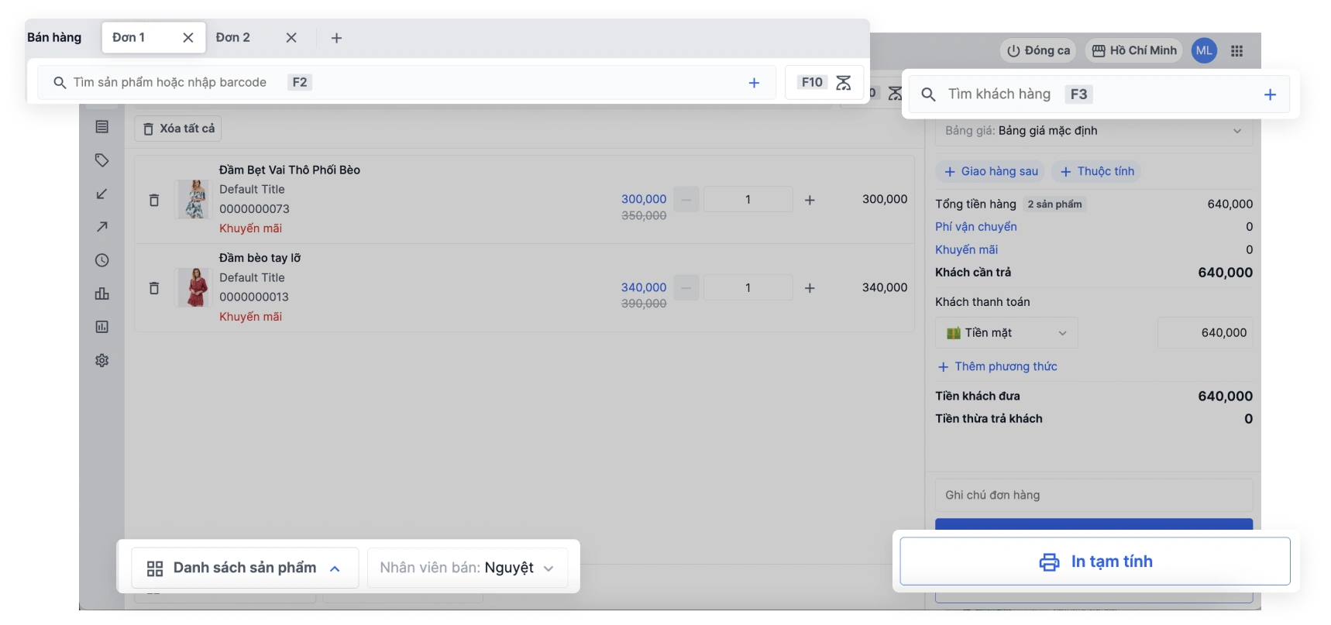The width and height of the screenshot is (1331, 625).
Task: Click Xóa tất cả button
Action: 178,129
